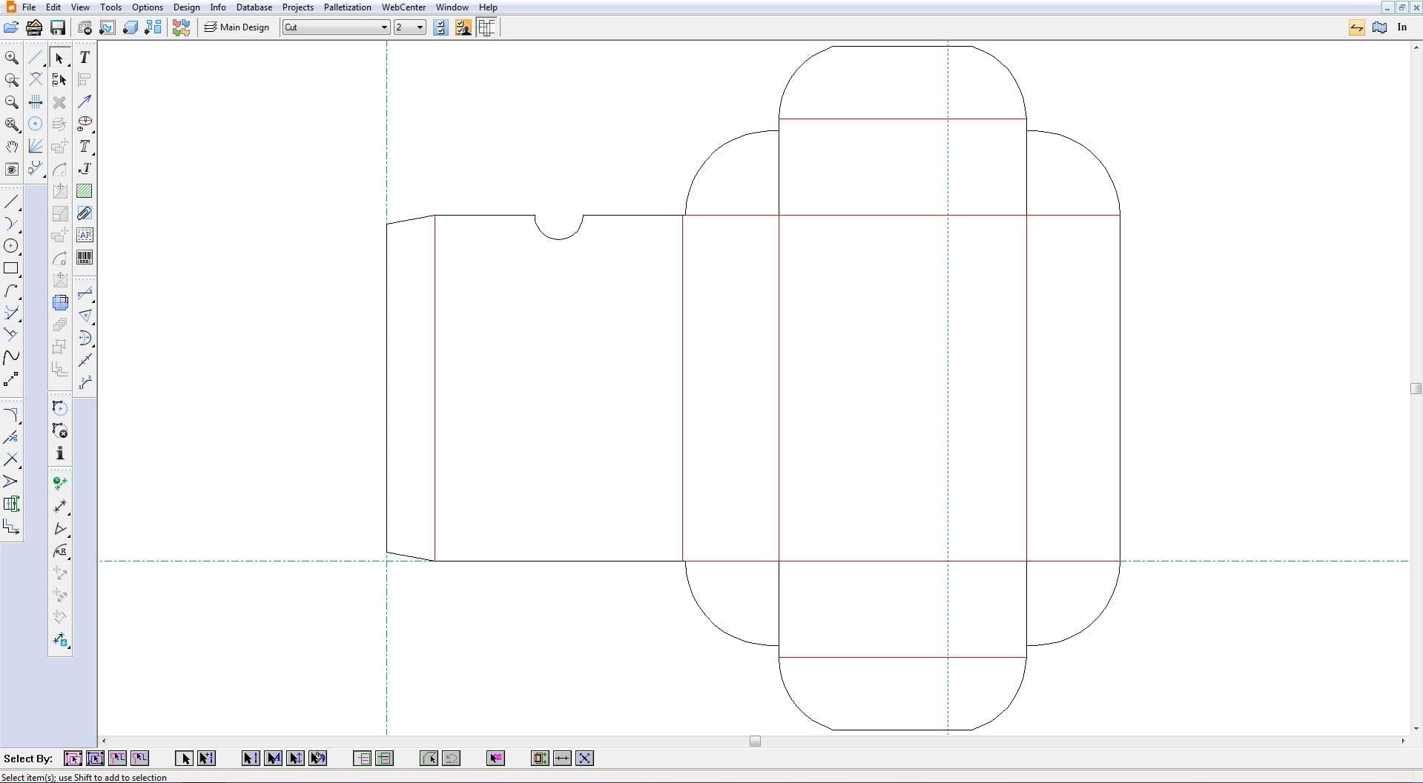Select the straight Line drawing tool
The image size is (1423, 783).
tap(12, 201)
